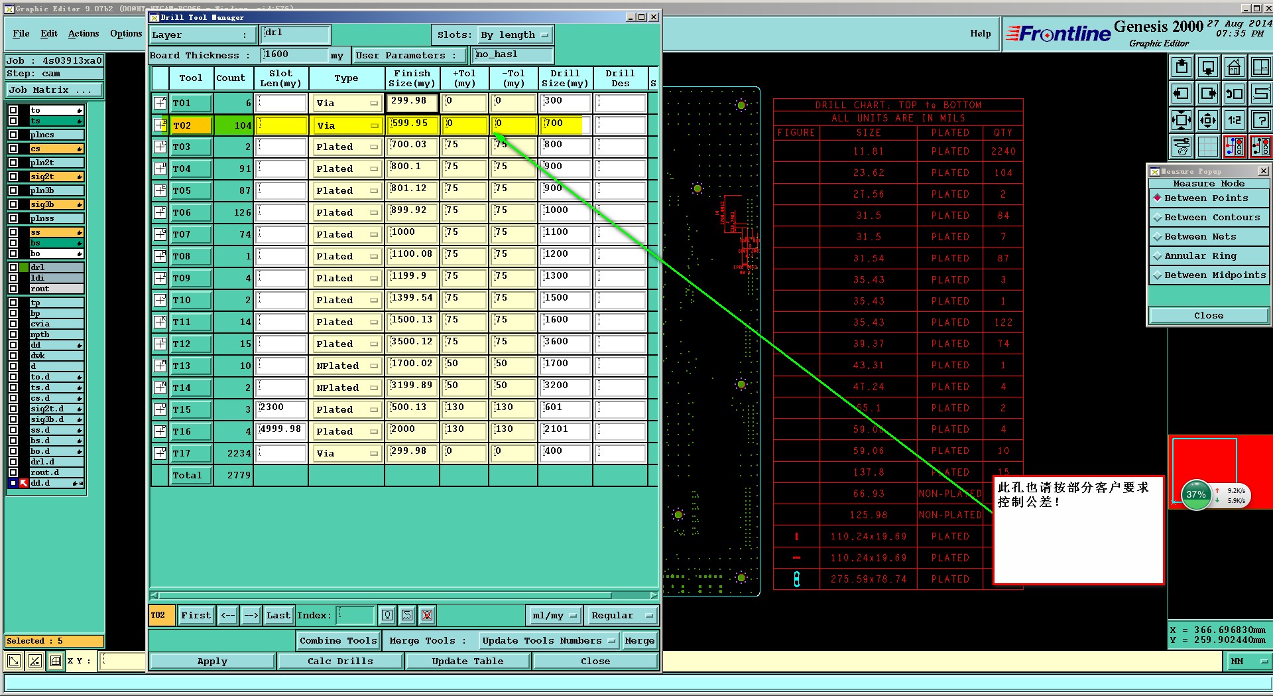The width and height of the screenshot is (1273, 696).
Task: Toggle the checkbox for layer ts
Action: [x=13, y=121]
